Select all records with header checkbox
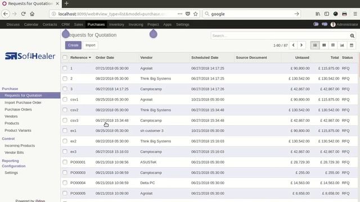 [65, 57]
